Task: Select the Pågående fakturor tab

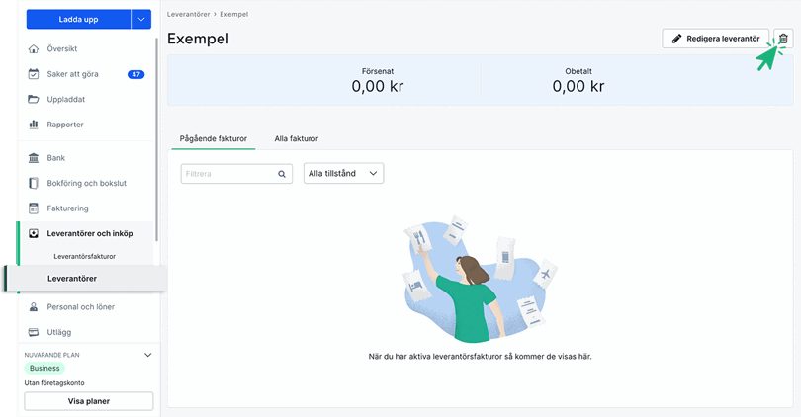Action: tap(214, 139)
